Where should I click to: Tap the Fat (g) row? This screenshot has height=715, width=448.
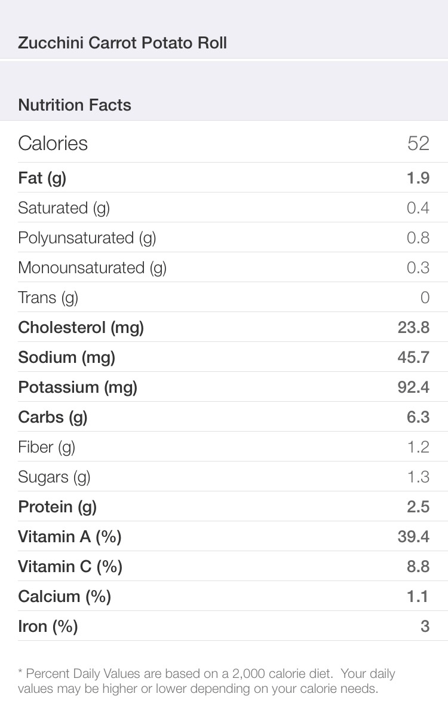click(224, 178)
